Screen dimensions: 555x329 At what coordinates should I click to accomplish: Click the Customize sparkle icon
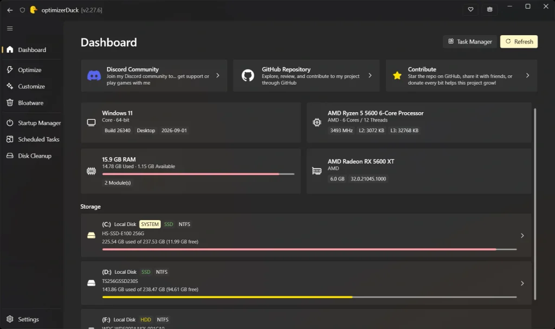tap(10, 86)
